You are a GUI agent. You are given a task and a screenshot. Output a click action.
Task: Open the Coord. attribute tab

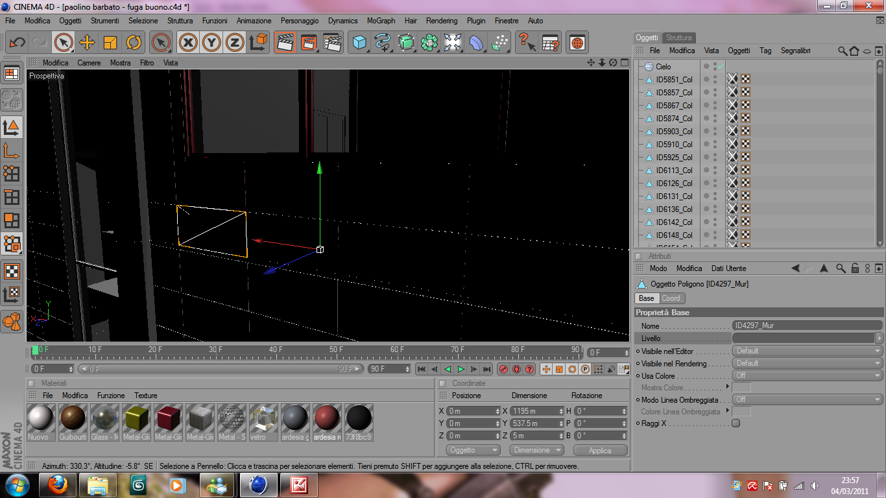tap(671, 298)
